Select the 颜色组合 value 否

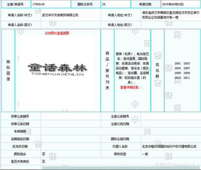click(x=44, y=154)
